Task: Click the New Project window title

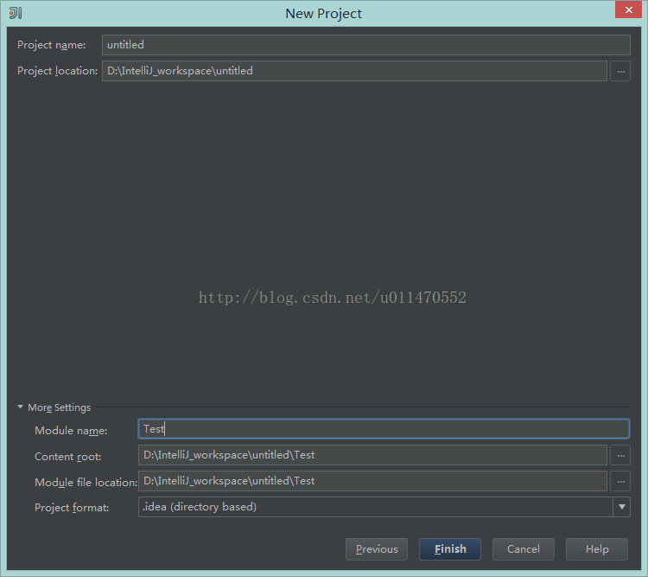Action: click(x=324, y=14)
